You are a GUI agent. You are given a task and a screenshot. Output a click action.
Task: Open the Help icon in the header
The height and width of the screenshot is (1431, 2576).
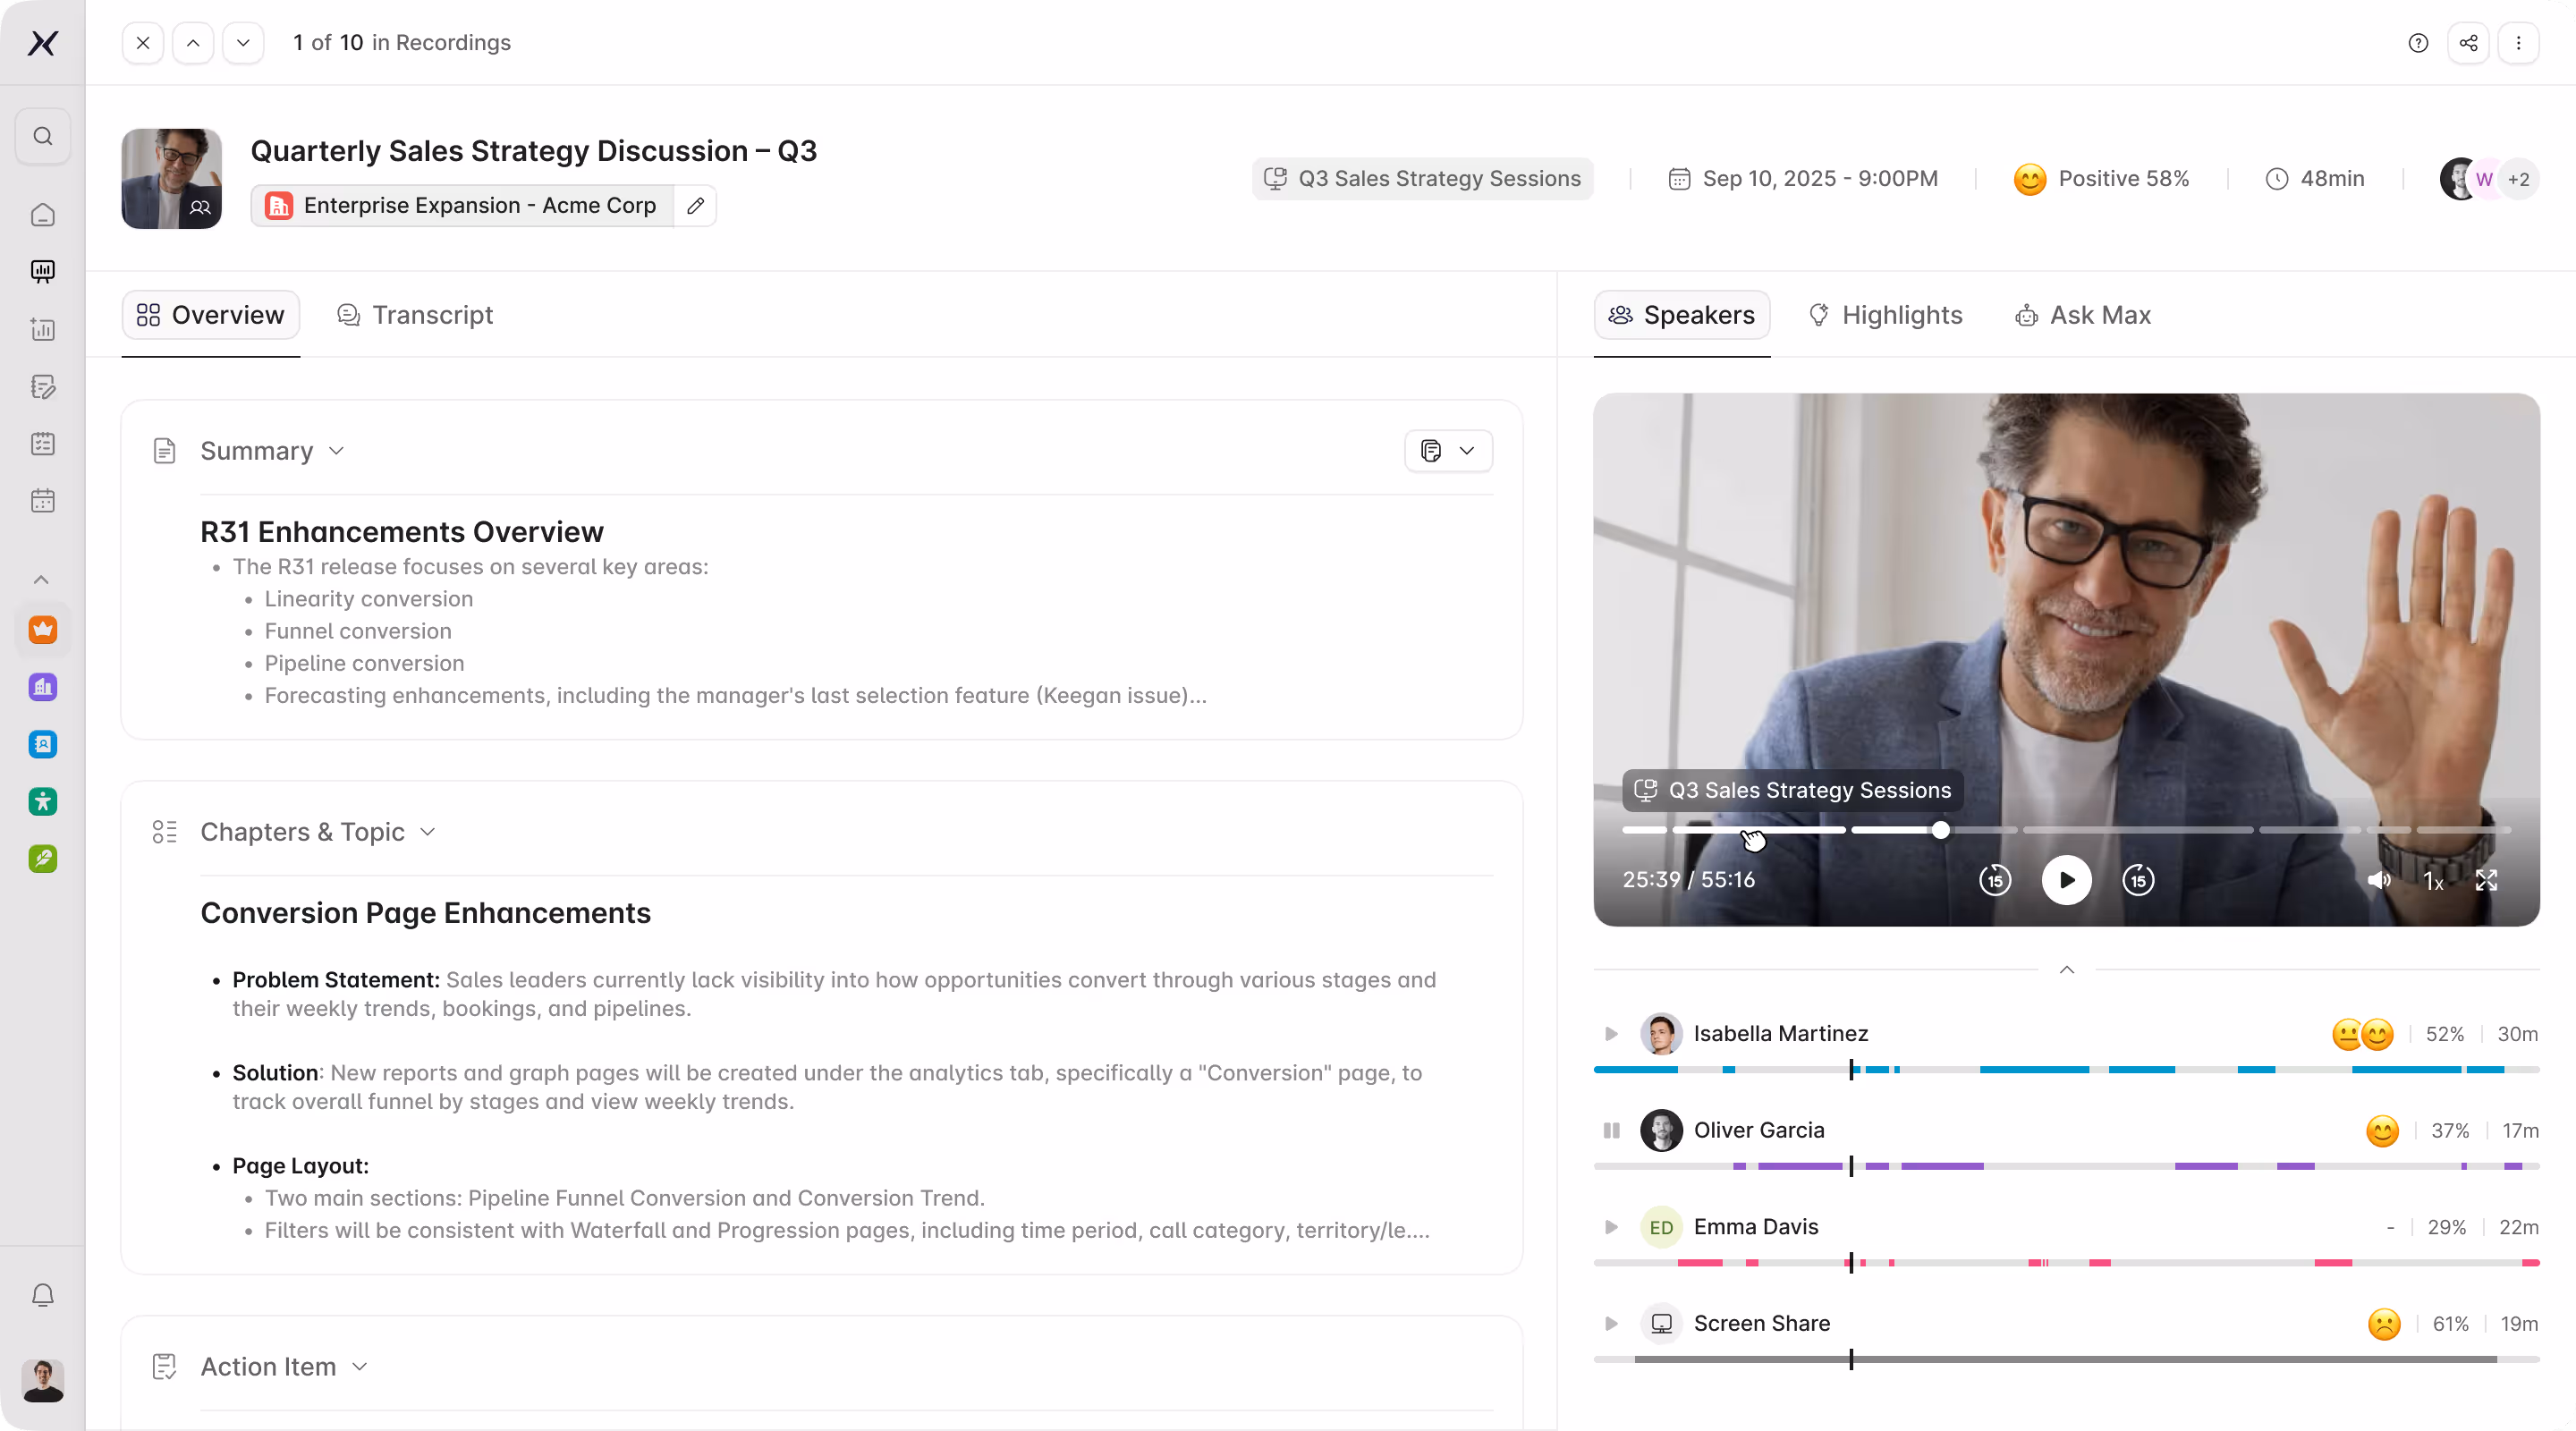(x=2418, y=42)
